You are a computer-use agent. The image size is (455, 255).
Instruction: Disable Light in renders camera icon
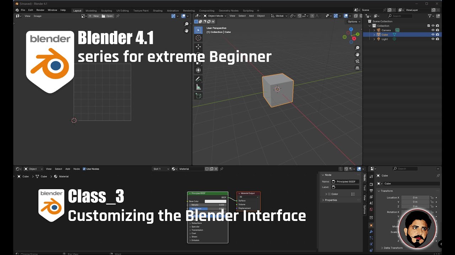[x=437, y=39]
